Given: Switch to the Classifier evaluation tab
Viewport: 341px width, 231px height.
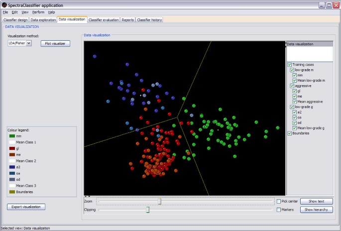Looking at the screenshot, I should [x=104, y=19].
